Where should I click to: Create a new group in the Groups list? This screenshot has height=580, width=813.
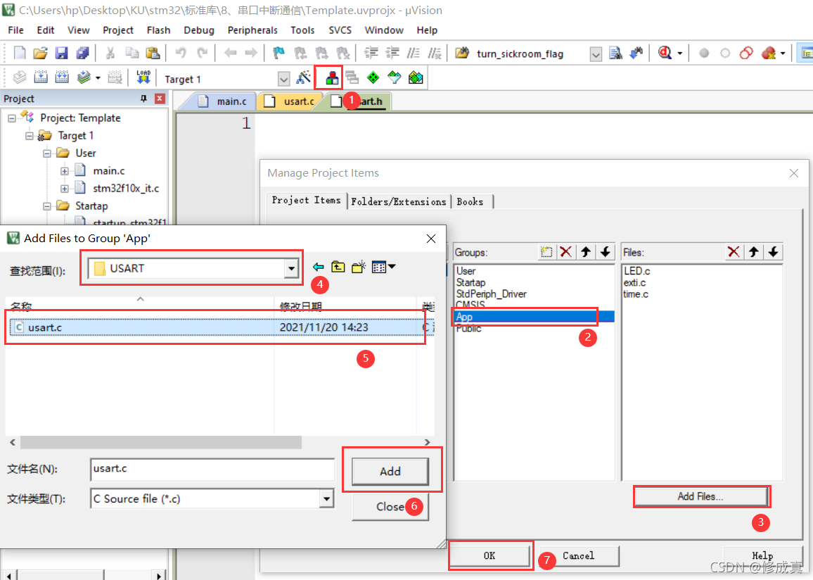[x=546, y=252]
